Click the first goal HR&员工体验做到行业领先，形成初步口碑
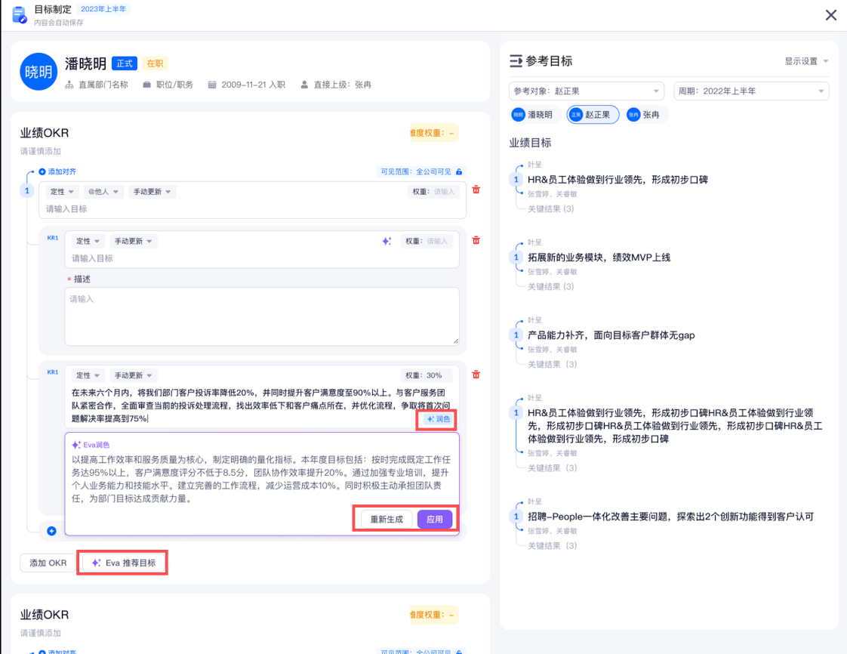Image resolution: width=847 pixels, height=654 pixels. click(x=618, y=180)
